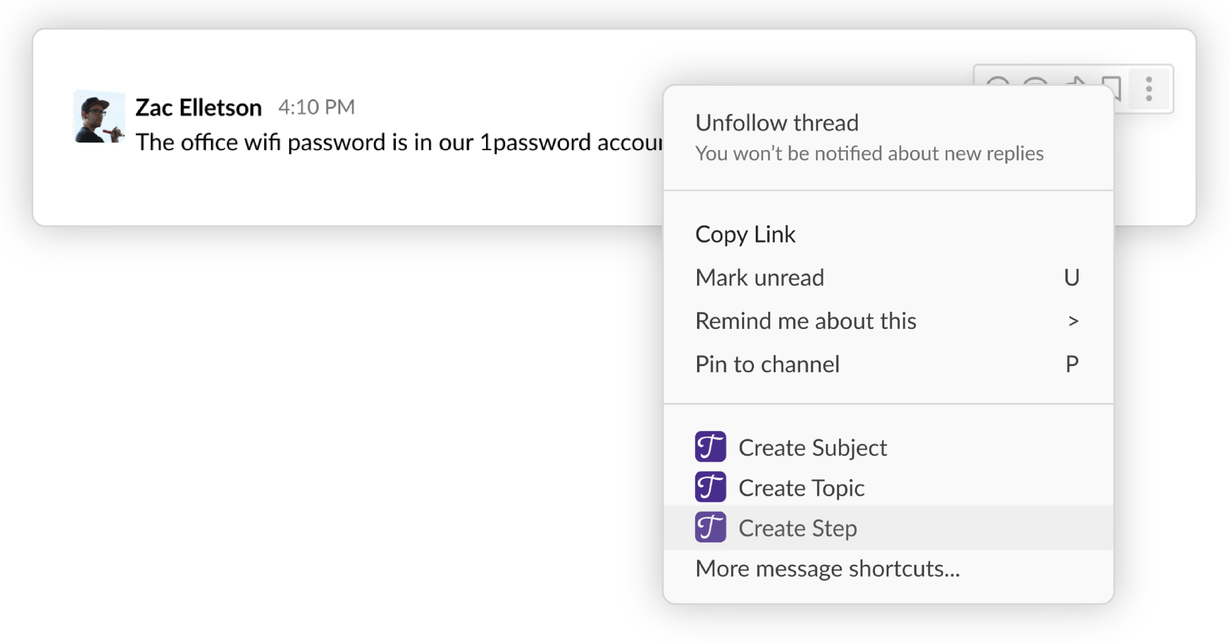Select the Mark unread option
The height and width of the screenshot is (642, 1230).
pyautogui.click(x=759, y=278)
